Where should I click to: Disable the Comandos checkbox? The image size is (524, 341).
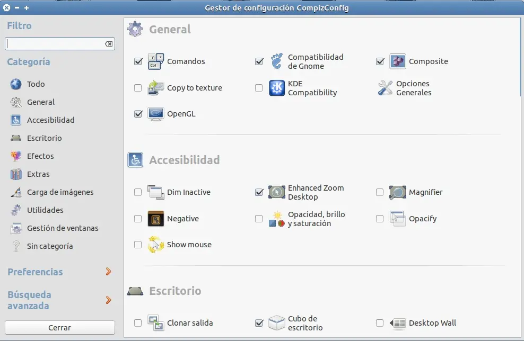(x=138, y=61)
